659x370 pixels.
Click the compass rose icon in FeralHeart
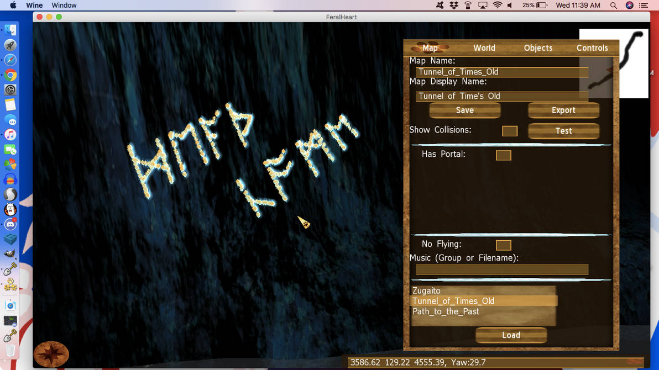pos(51,354)
